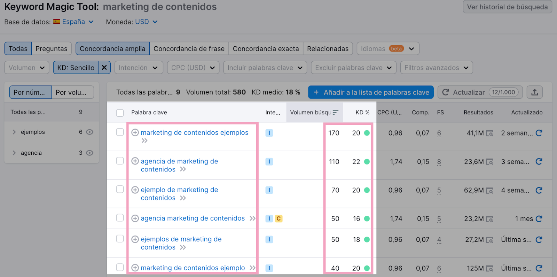
Task: Open SERP view for 62,9M results
Action: [489, 191]
